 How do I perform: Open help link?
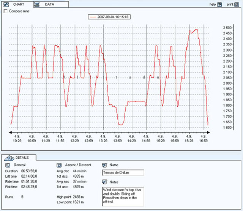tap(213, 5)
